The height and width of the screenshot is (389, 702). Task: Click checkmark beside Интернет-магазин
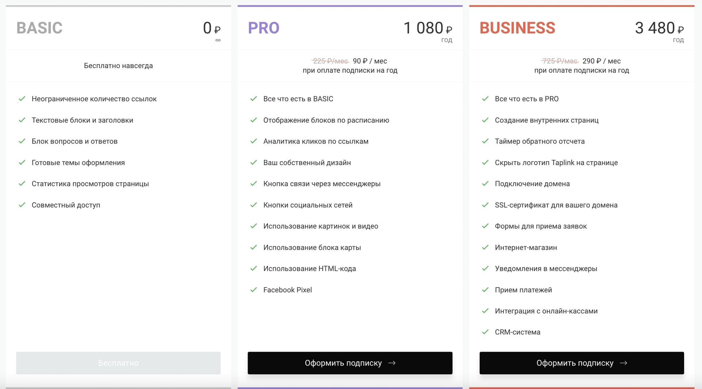coord(485,247)
